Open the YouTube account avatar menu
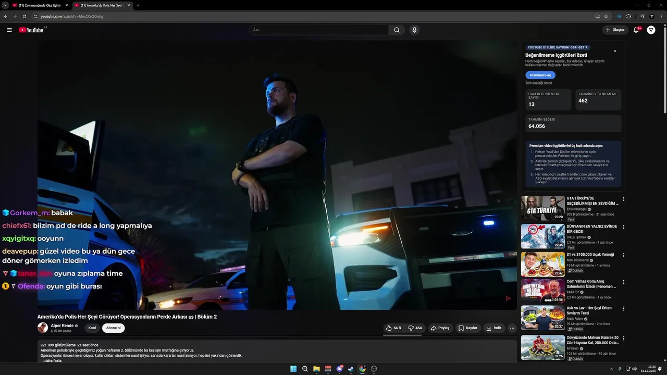Screen dimensions: 667x375 651,30
